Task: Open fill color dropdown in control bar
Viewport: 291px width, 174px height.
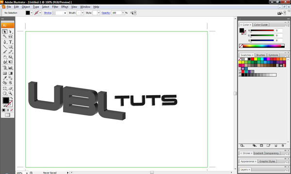Action: tap(32, 13)
